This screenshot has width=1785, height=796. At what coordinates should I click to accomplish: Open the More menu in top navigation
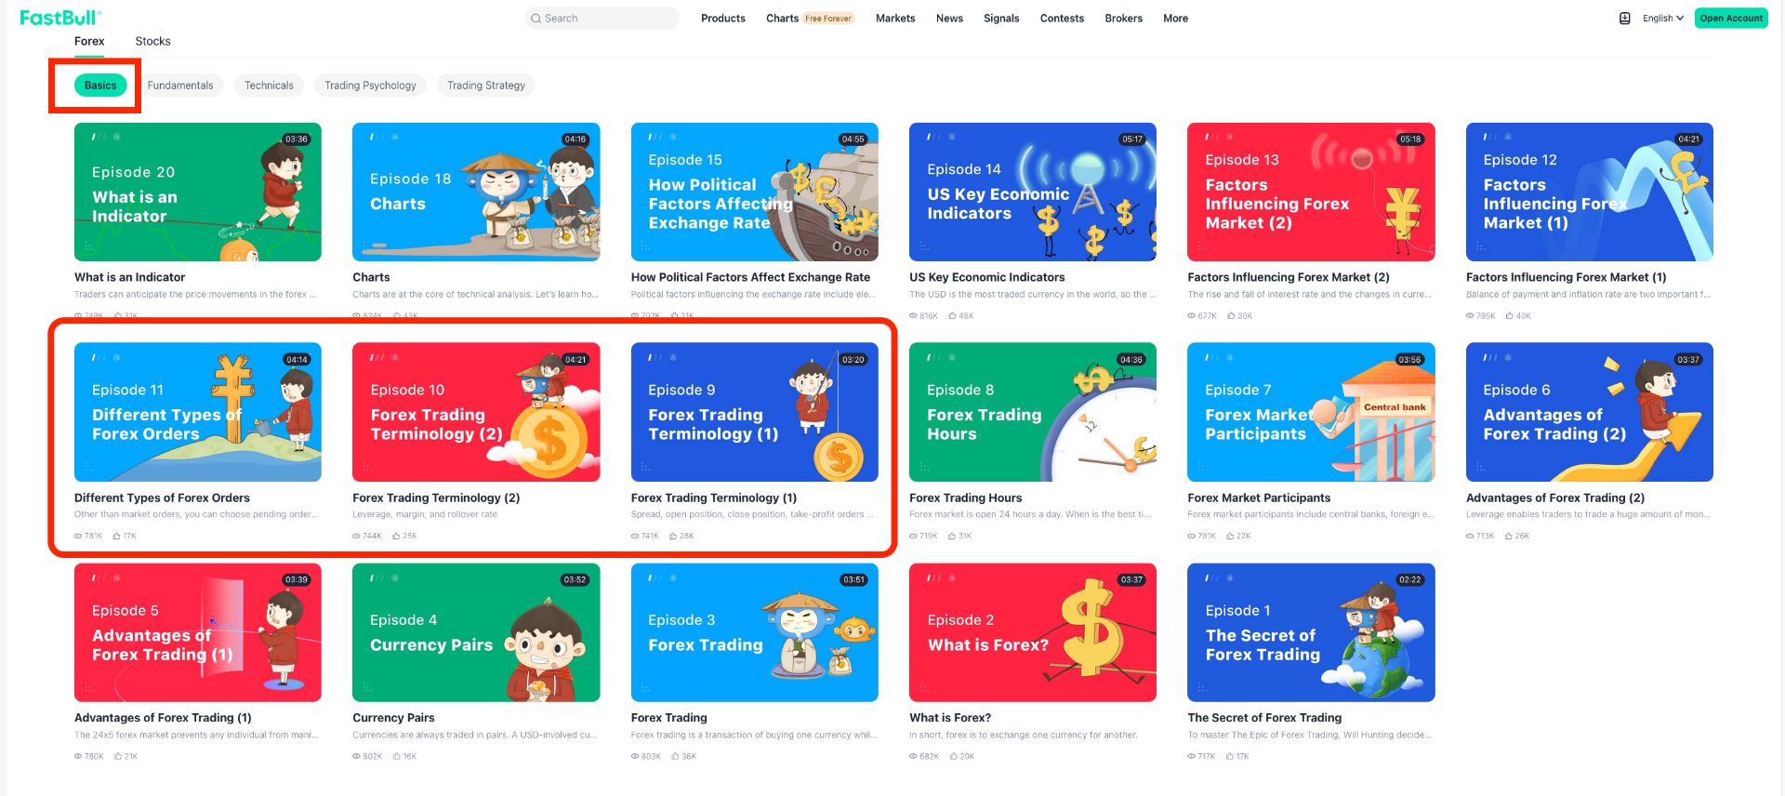(1175, 19)
